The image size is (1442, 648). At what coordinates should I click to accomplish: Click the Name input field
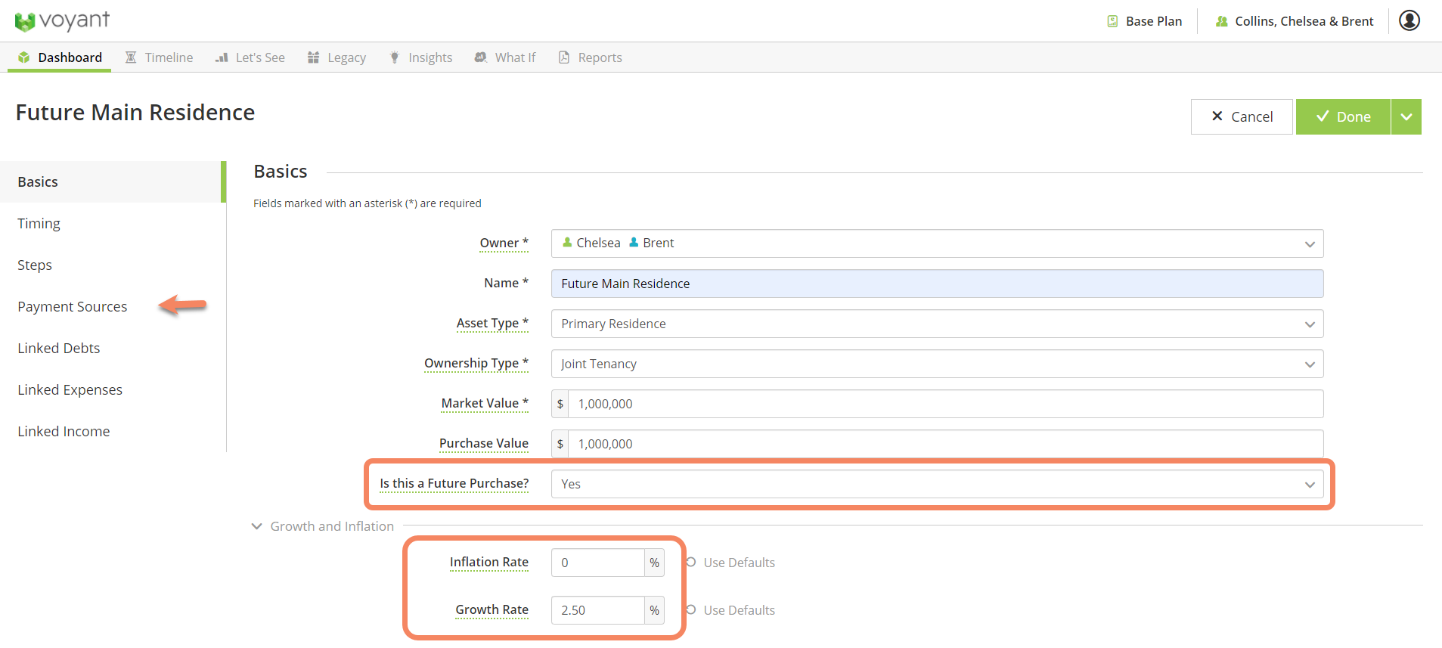[x=937, y=284]
